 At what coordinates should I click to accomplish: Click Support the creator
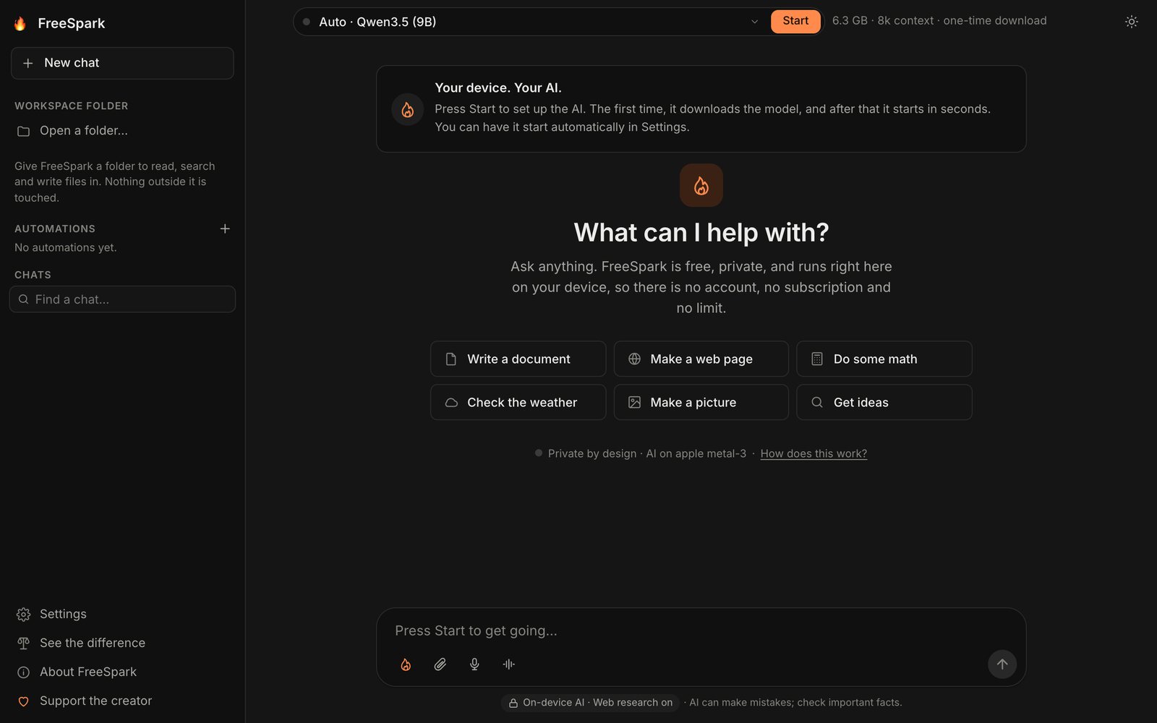click(122, 701)
